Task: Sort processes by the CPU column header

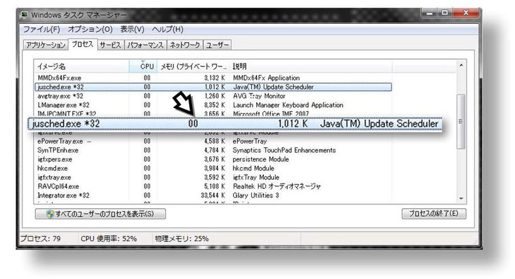Action: (143, 66)
